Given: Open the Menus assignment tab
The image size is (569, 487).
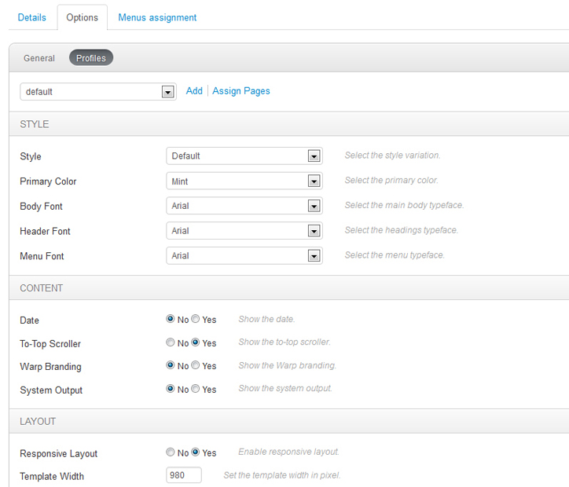Looking at the screenshot, I should coord(157,17).
